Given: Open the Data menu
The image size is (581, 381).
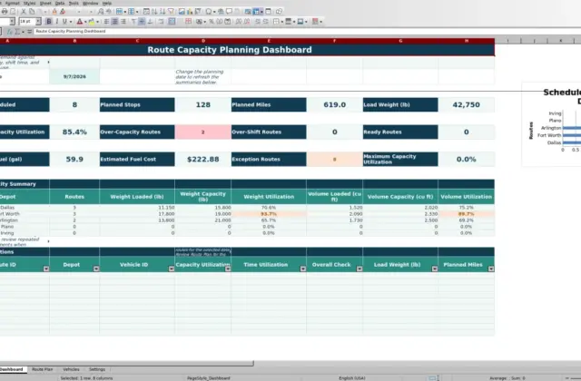Looking at the screenshot, I should [x=60, y=3].
